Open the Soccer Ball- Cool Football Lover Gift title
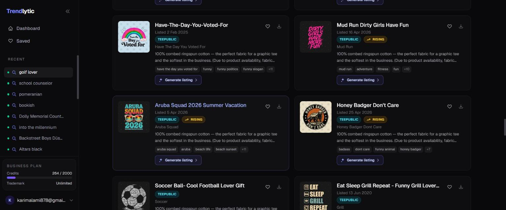Screen dimensions: 506x210 pos(200,186)
